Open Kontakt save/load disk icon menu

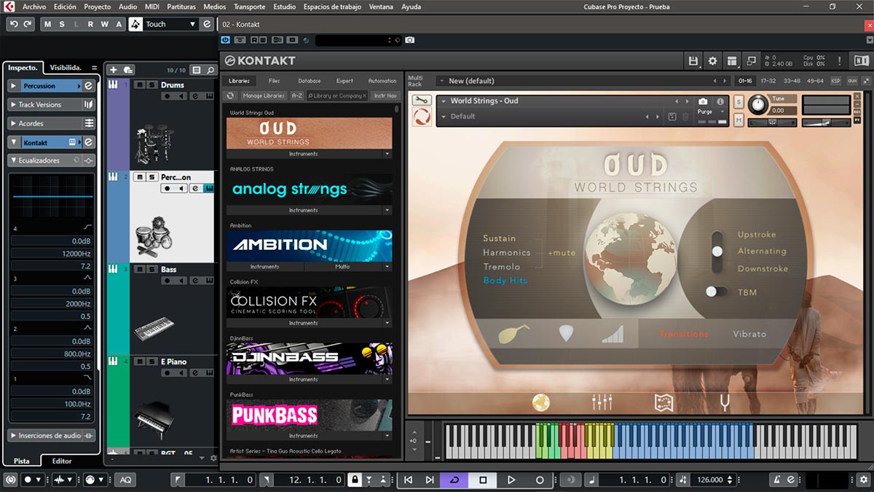pos(693,61)
